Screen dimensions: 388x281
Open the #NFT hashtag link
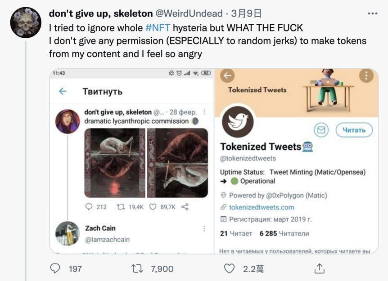[x=158, y=27]
